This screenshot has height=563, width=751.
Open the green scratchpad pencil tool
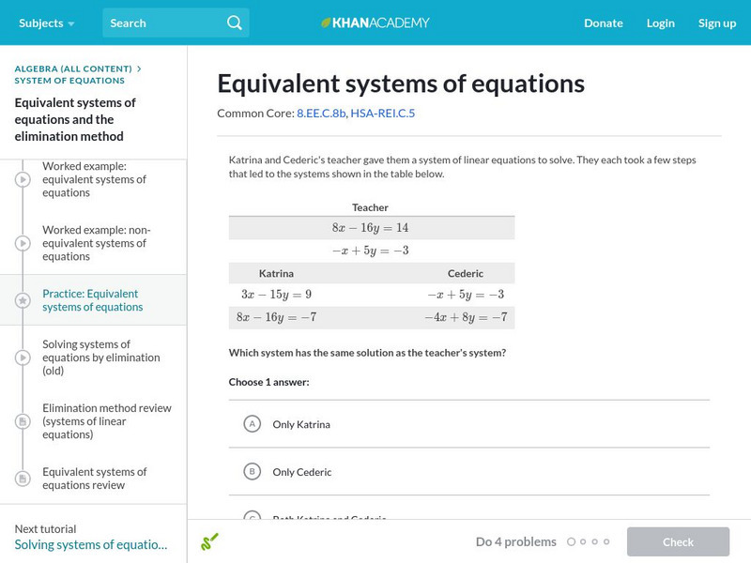210,541
